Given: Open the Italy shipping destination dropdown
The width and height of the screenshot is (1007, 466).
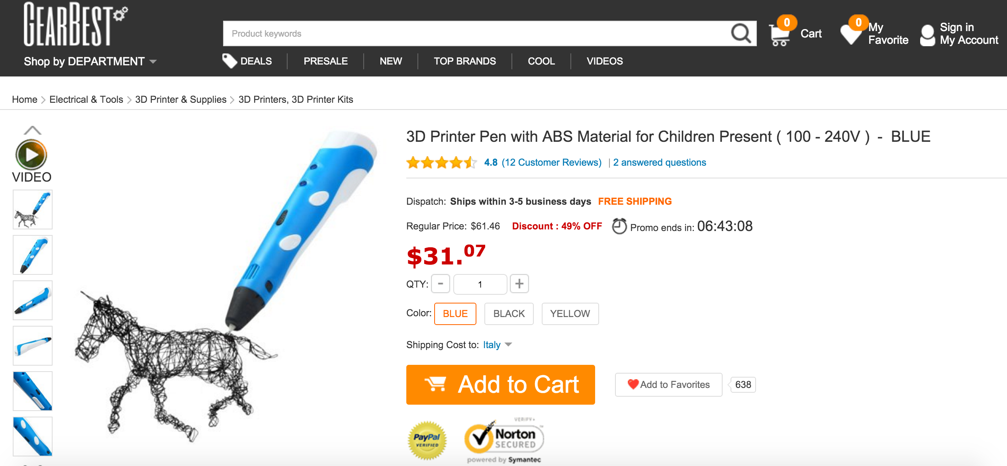Looking at the screenshot, I should coord(497,345).
